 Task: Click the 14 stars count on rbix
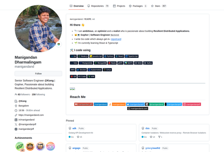click(x=152, y=137)
